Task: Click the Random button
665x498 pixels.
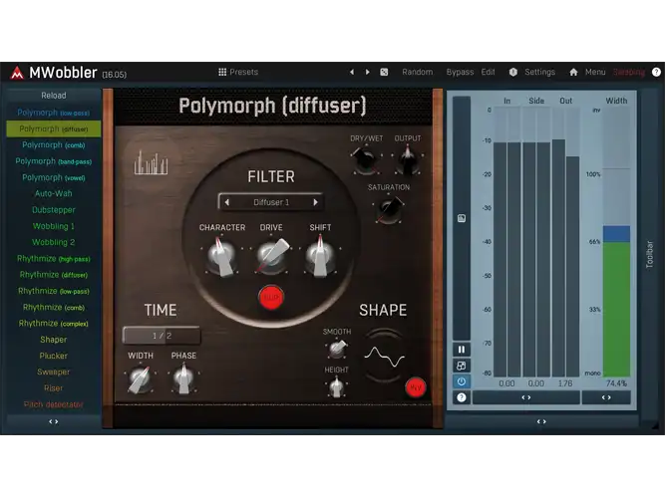Action: click(418, 72)
